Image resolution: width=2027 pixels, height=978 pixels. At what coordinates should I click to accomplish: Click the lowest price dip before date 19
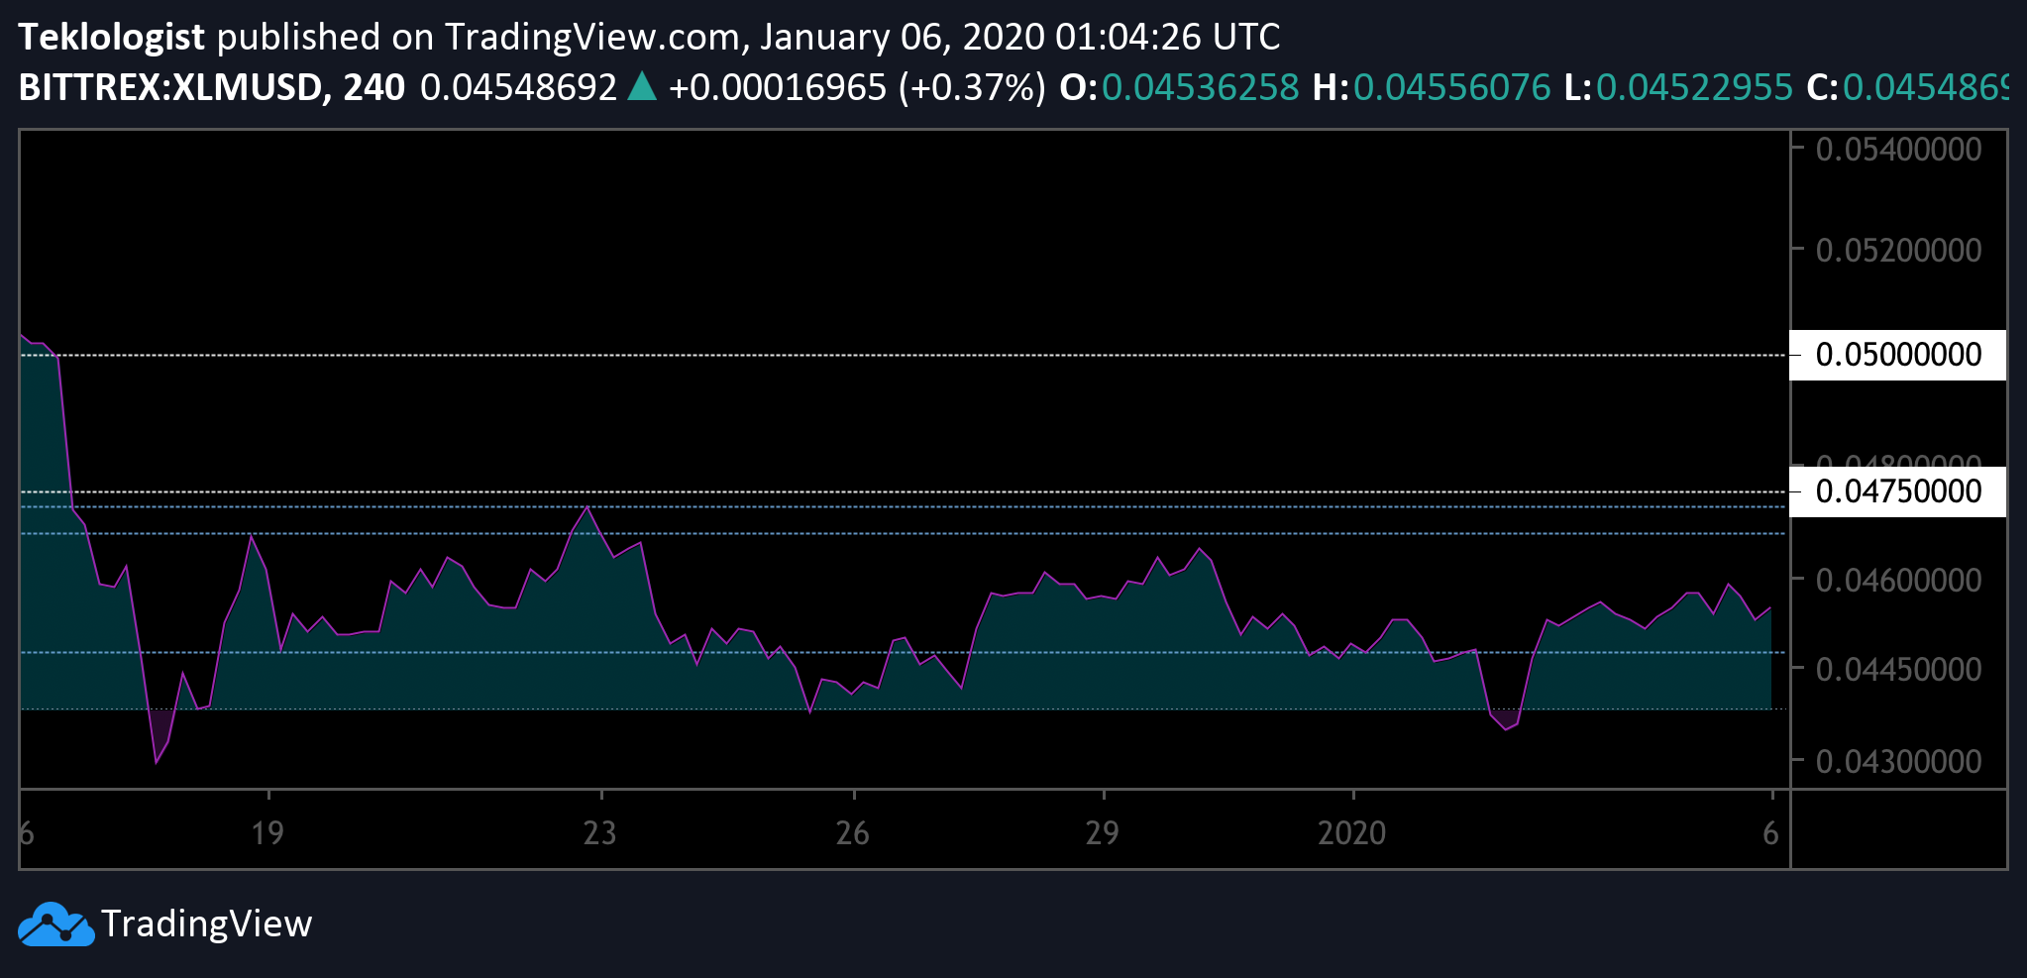[156, 763]
